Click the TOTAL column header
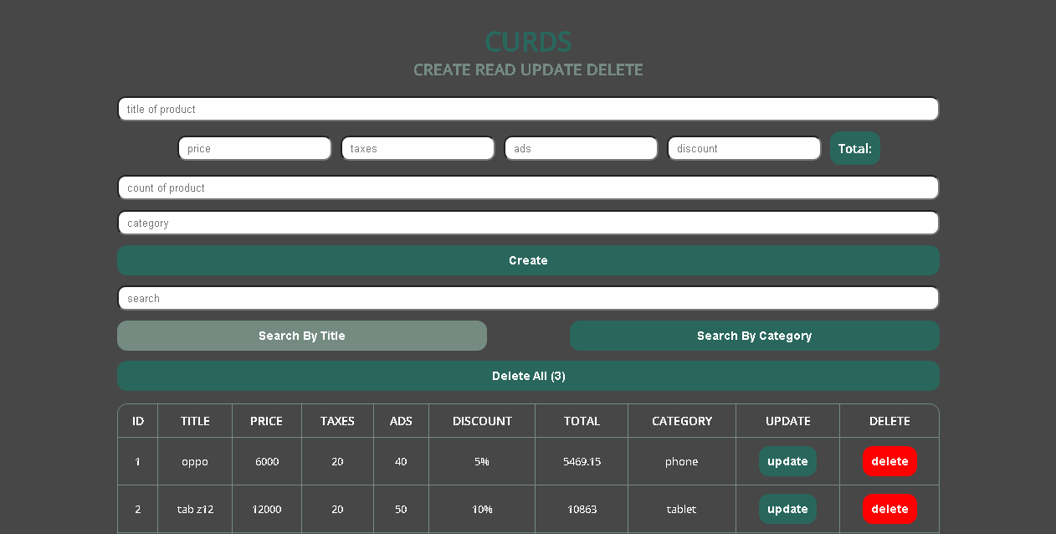Image resolution: width=1056 pixels, height=534 pixels. coord(582,421)
